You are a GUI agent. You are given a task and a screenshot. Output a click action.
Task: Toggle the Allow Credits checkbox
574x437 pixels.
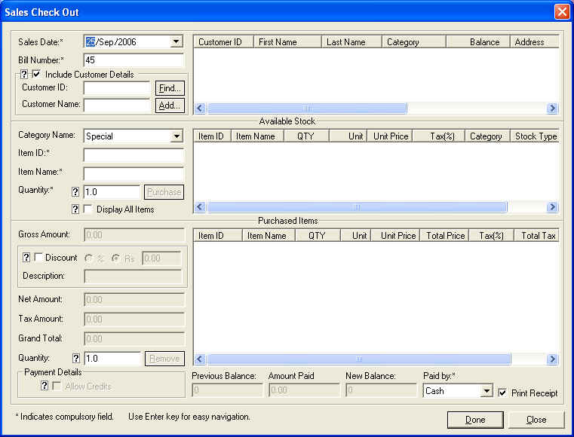57,386
